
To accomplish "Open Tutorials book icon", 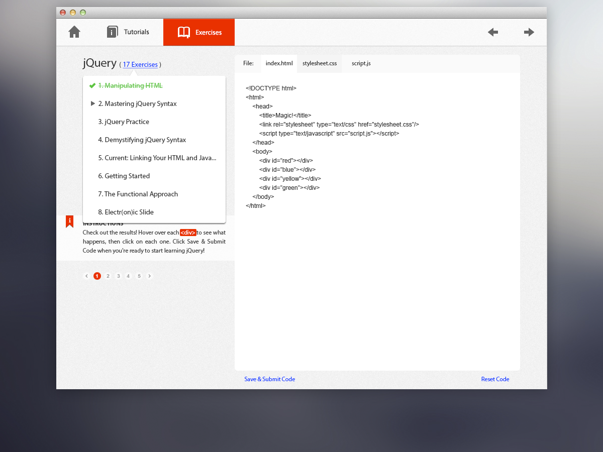I will [113, 32].
